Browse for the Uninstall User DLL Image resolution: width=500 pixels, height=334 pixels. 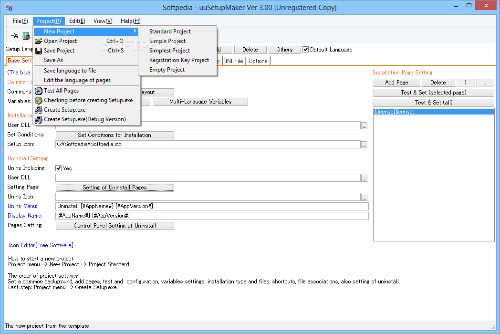click(x=364, y=178)
